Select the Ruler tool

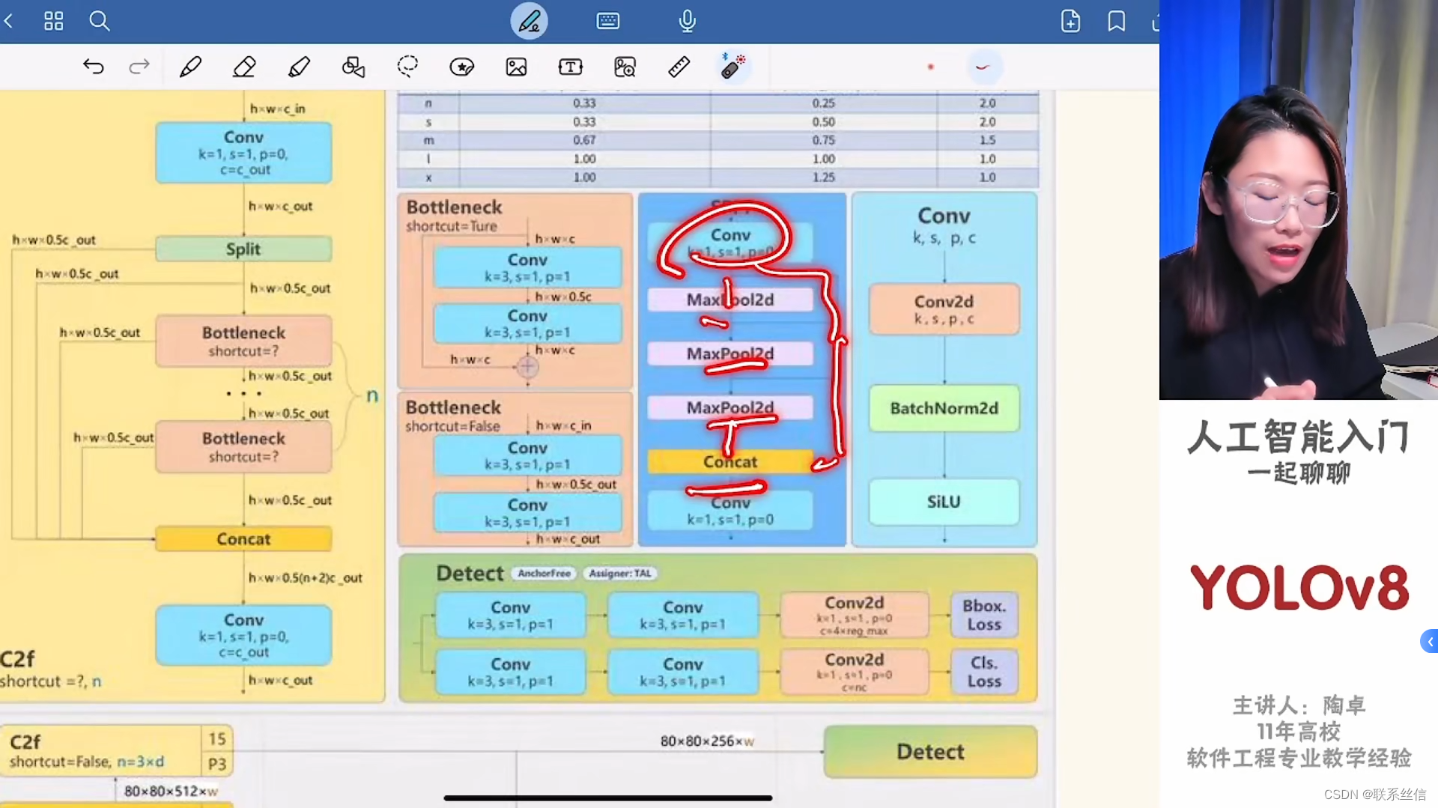tap(679, 67)
